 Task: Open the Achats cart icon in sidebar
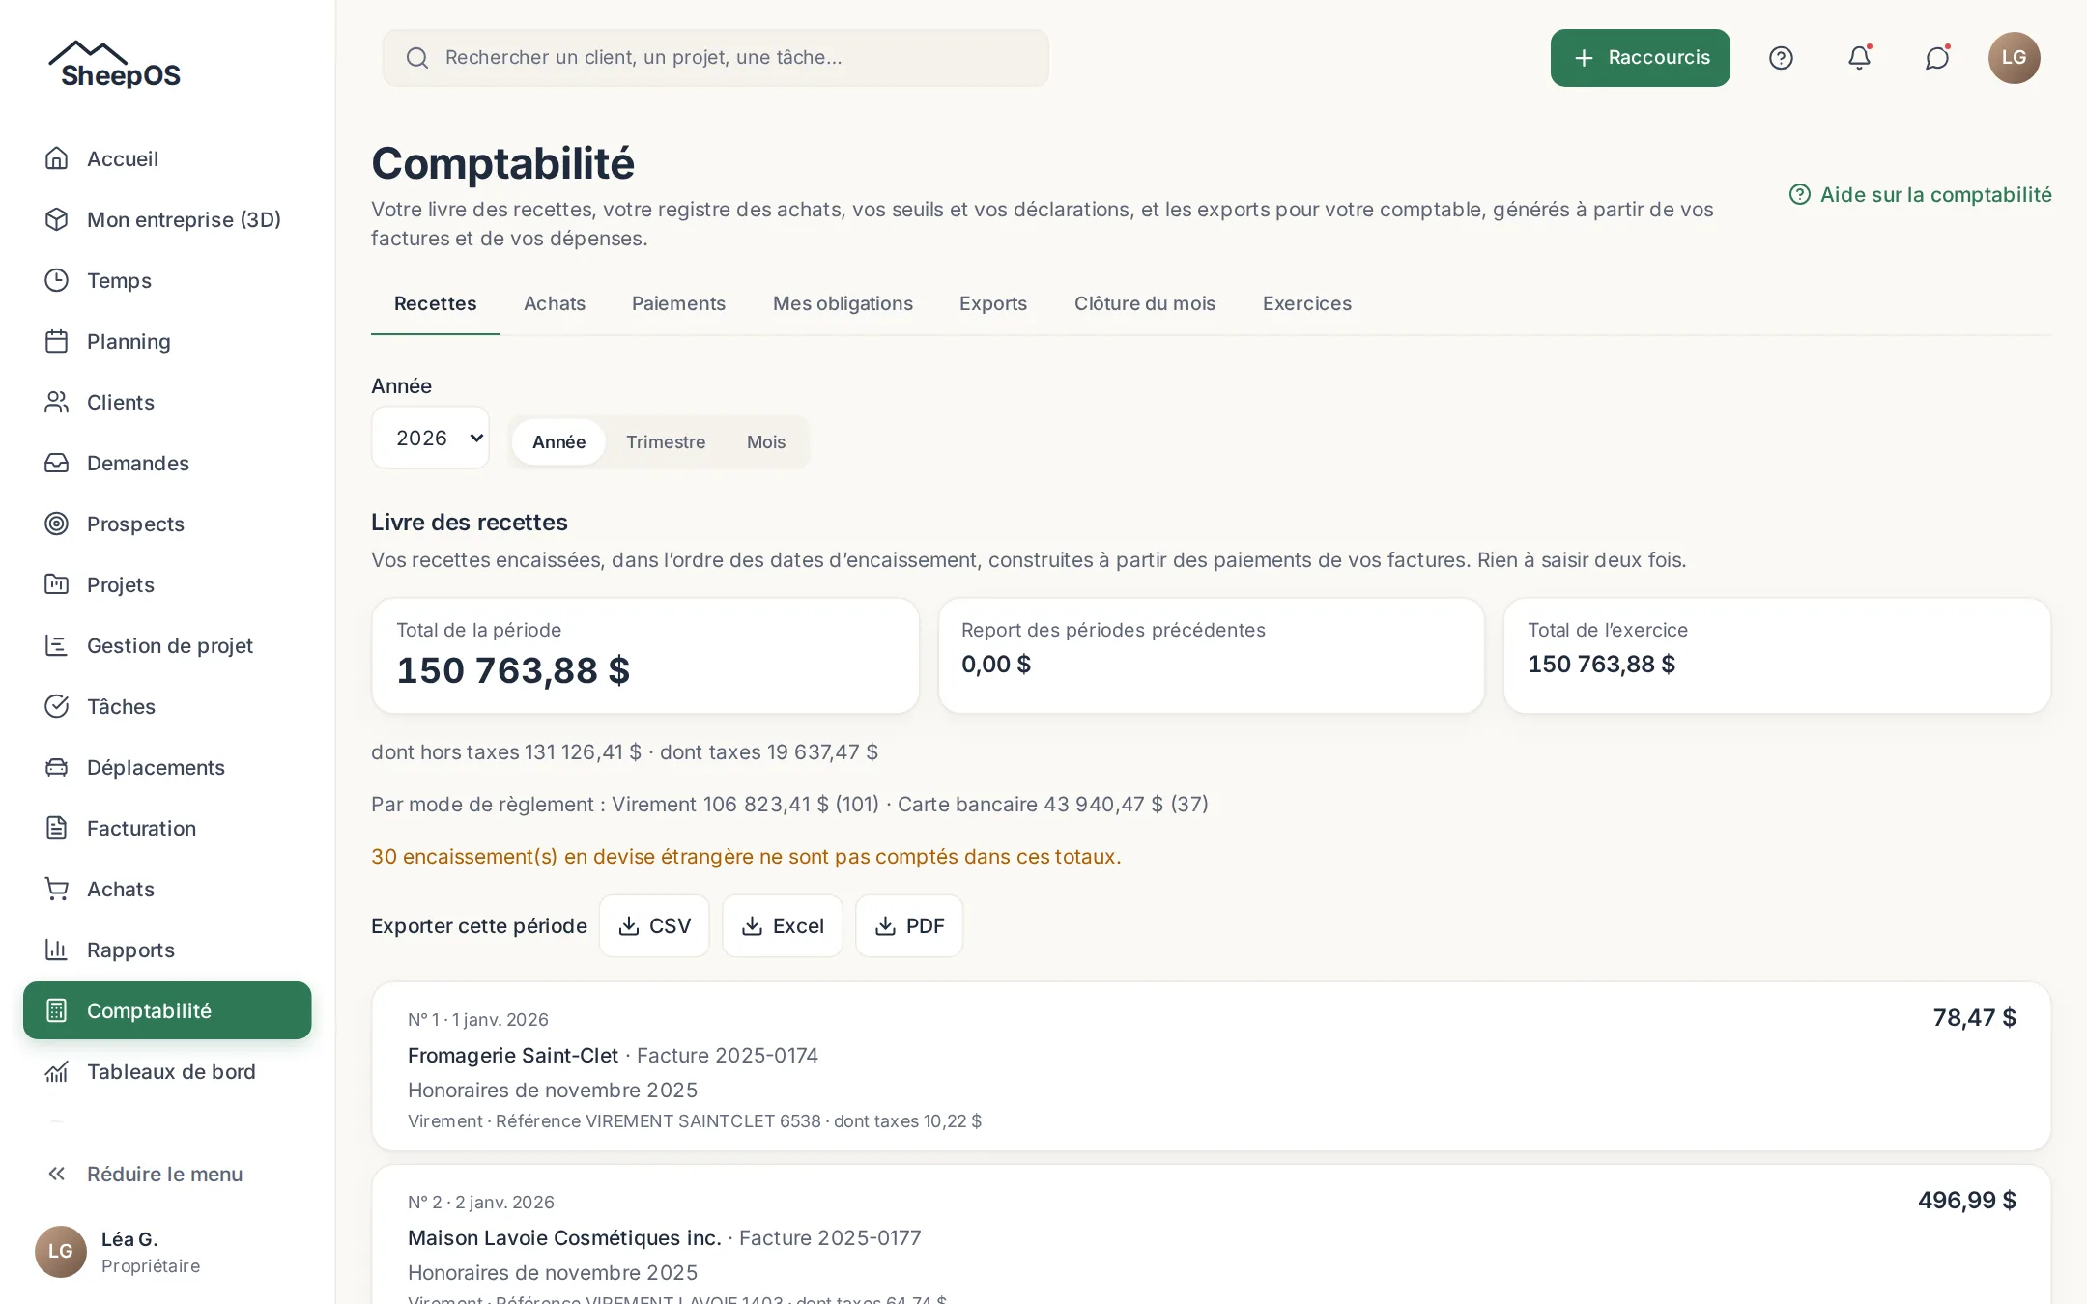click(57, 889)
